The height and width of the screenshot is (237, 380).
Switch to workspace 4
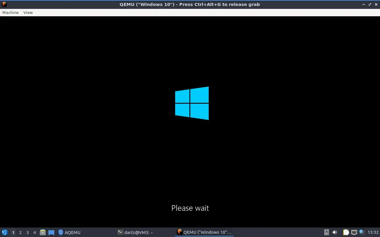(x=34, y=233)
